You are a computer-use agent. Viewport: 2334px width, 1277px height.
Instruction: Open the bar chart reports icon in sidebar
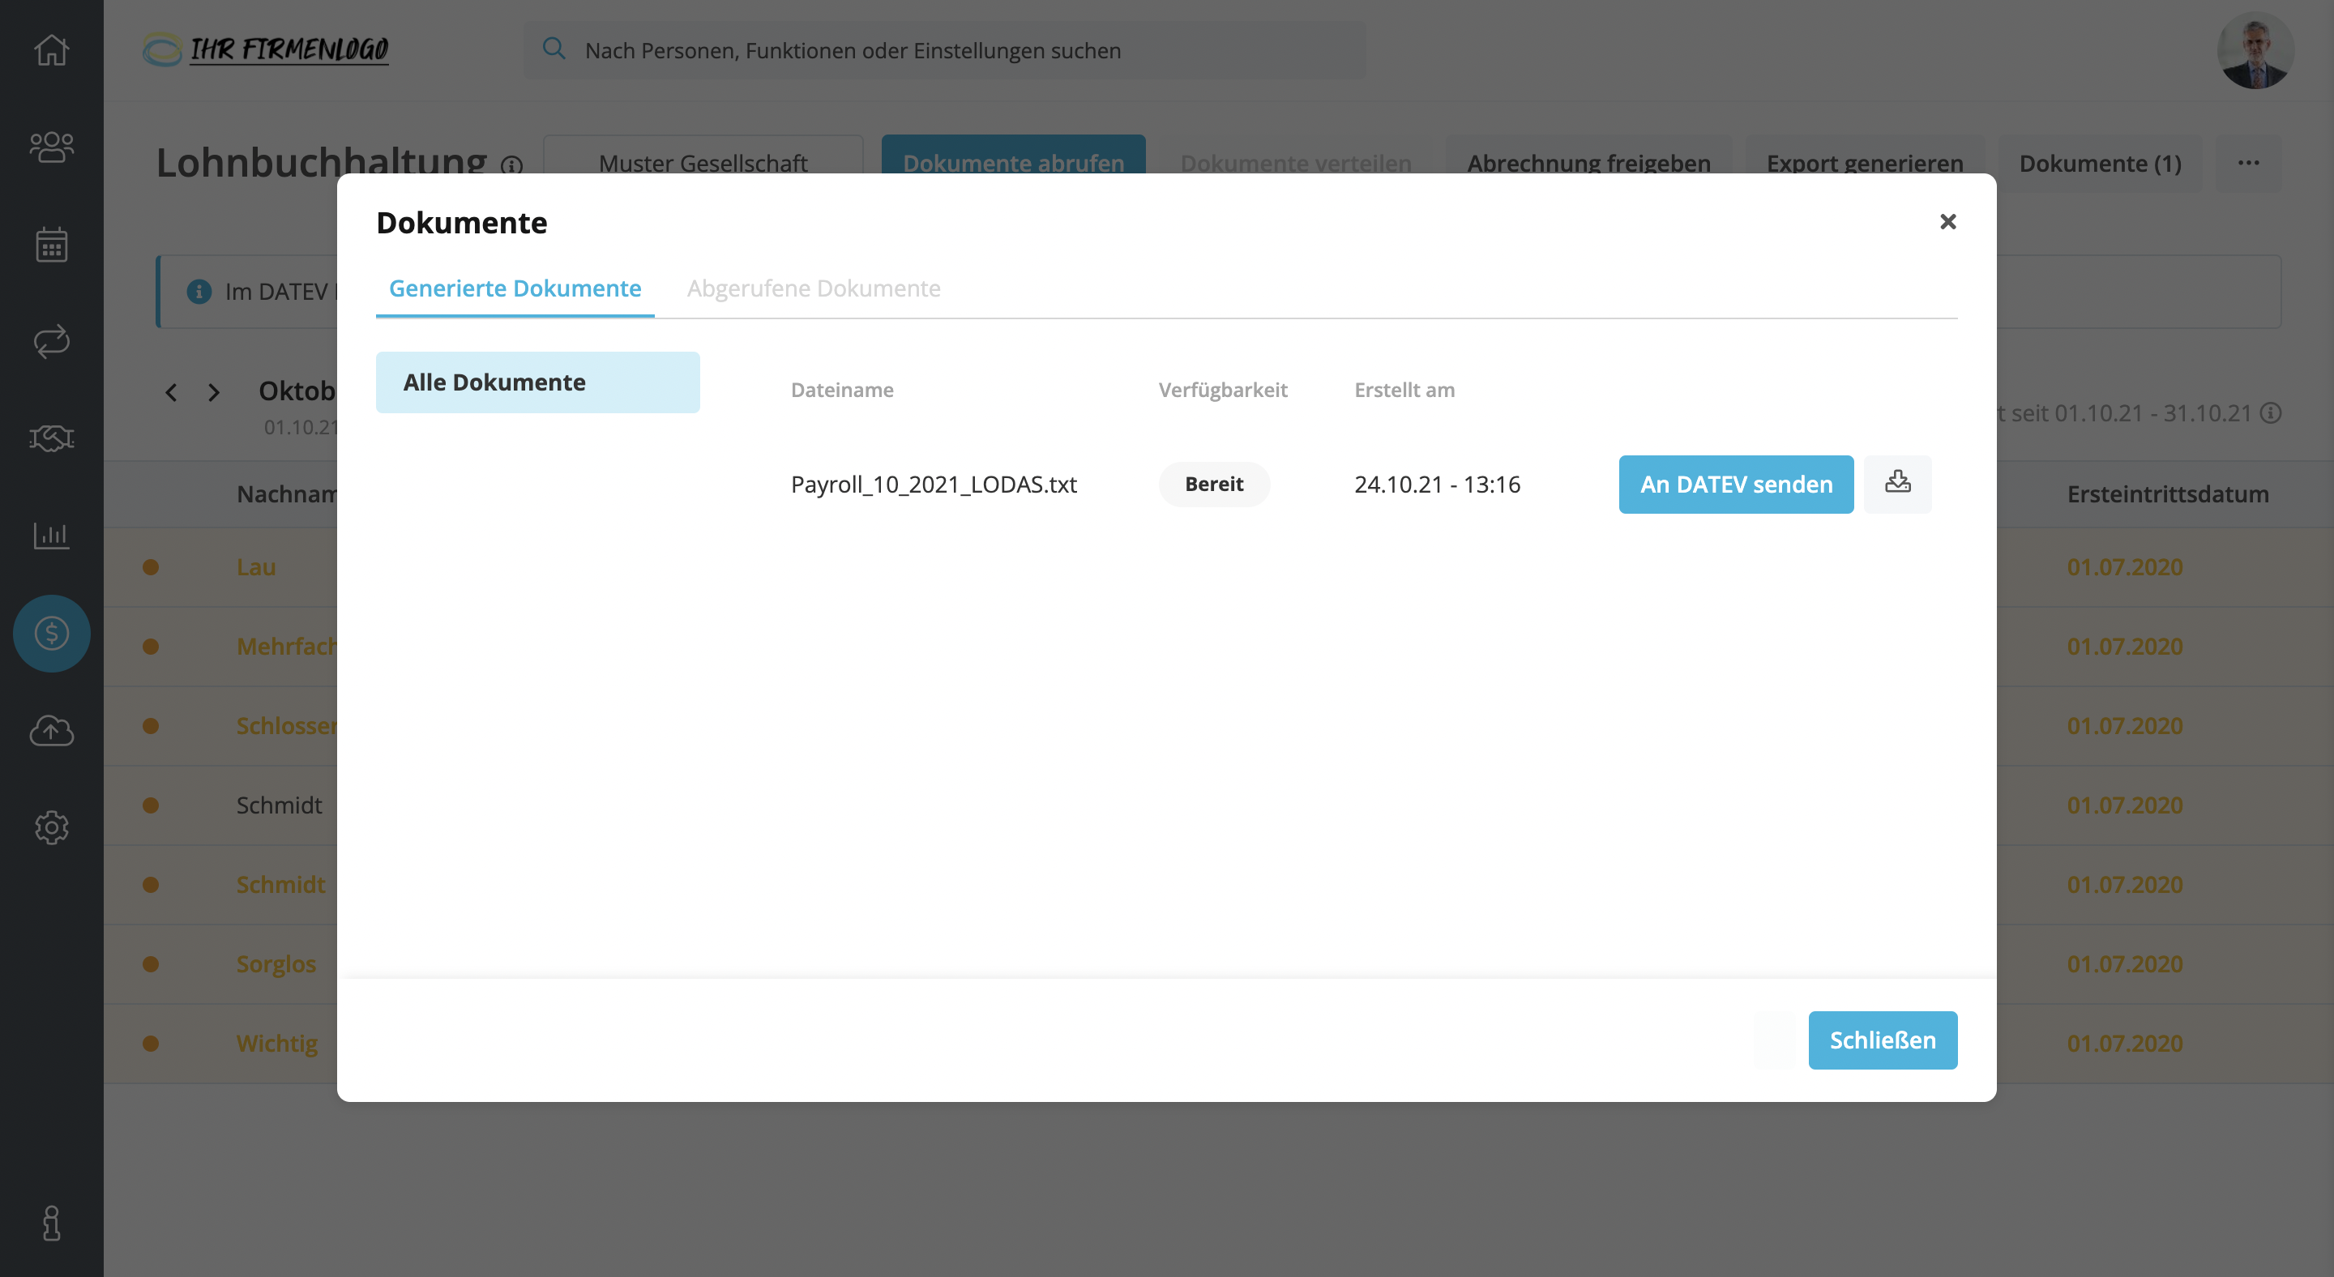click(x=52, y=536)
